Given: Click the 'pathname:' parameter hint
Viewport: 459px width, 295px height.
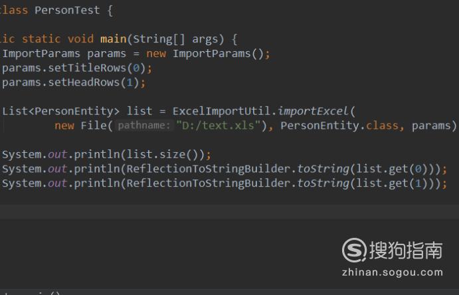Looking at the screenshot, I should coord(145,126).
